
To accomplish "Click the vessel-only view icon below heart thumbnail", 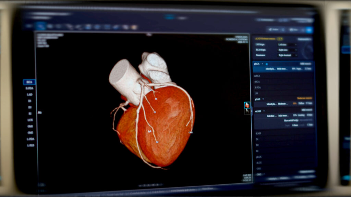I will (x=247, y=111).
